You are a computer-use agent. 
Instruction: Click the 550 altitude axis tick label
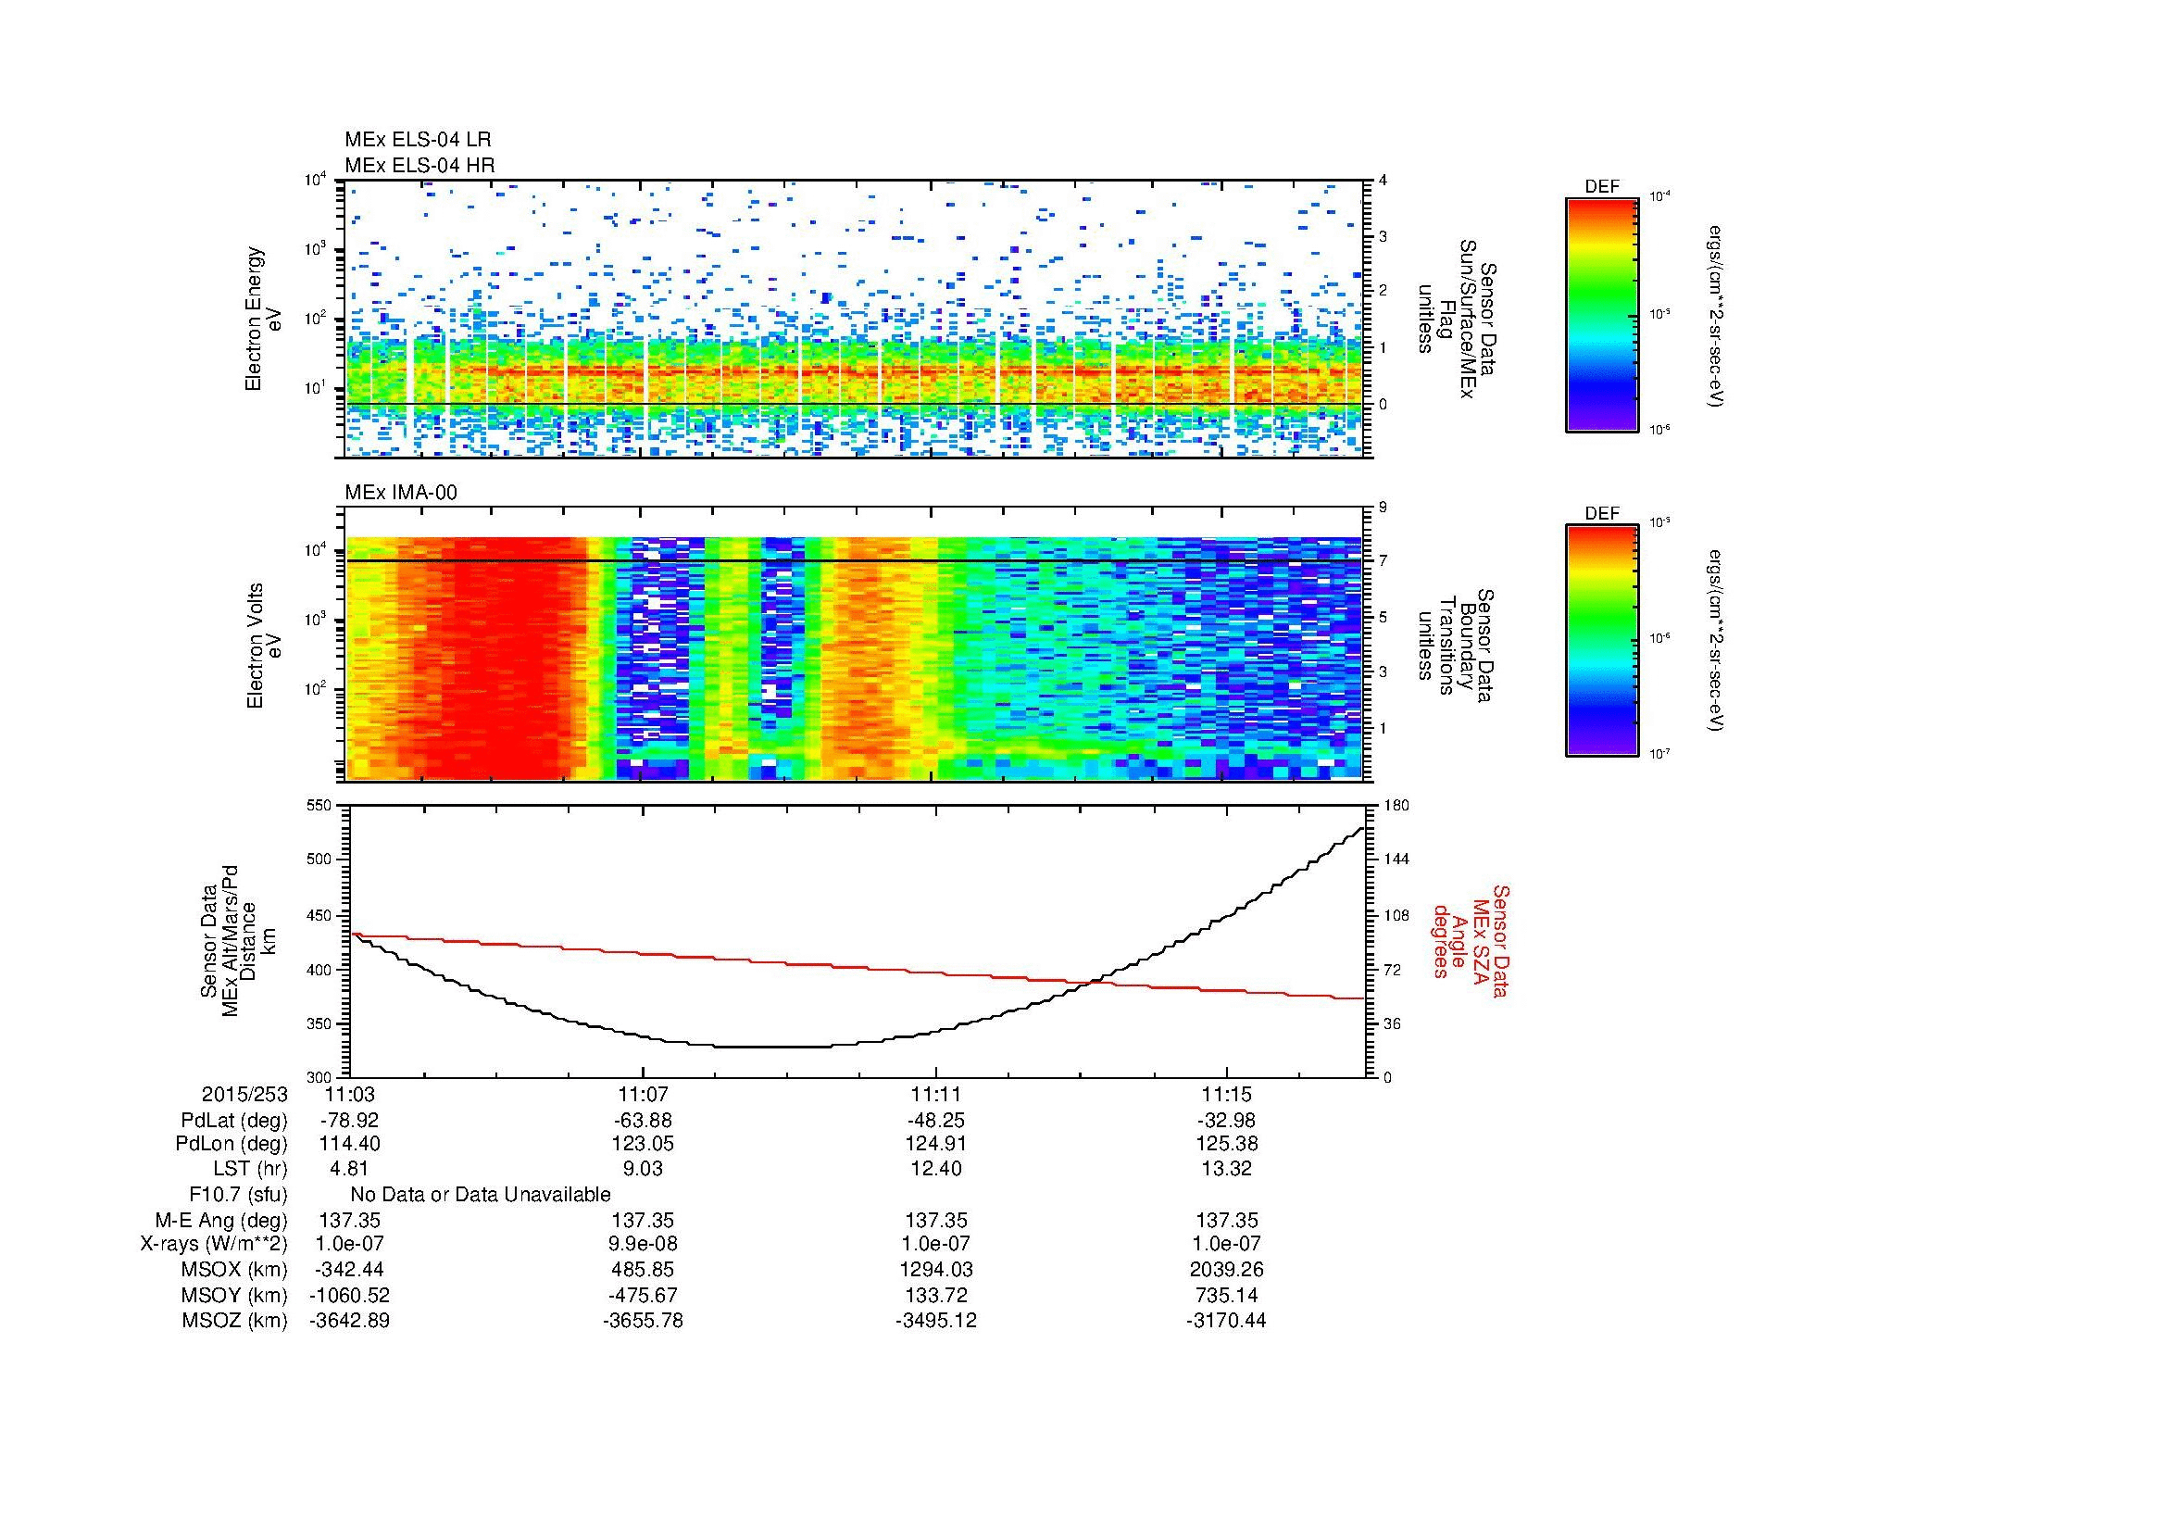click(320, 806)
